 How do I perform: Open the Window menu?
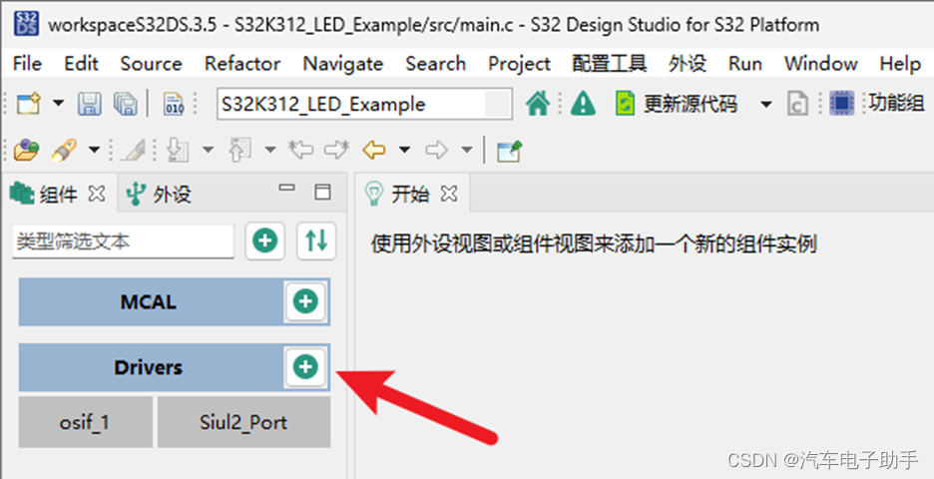pos(821,63)
